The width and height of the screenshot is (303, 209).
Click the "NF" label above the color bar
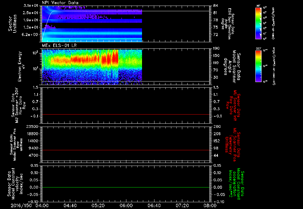[258, 6]
